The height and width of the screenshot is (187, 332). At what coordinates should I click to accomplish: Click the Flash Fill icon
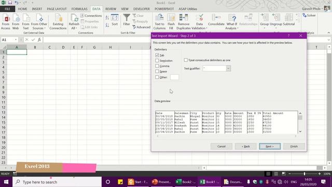coord(171,18)
